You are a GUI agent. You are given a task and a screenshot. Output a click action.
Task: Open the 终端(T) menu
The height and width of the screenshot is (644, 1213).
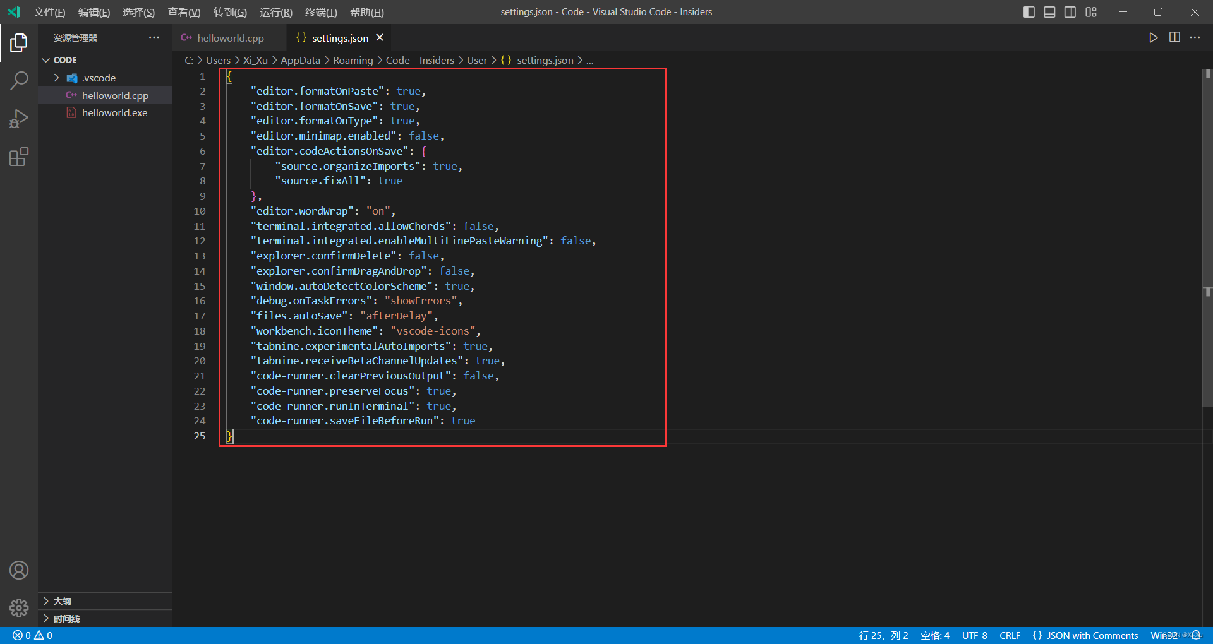tap(320, 12)
